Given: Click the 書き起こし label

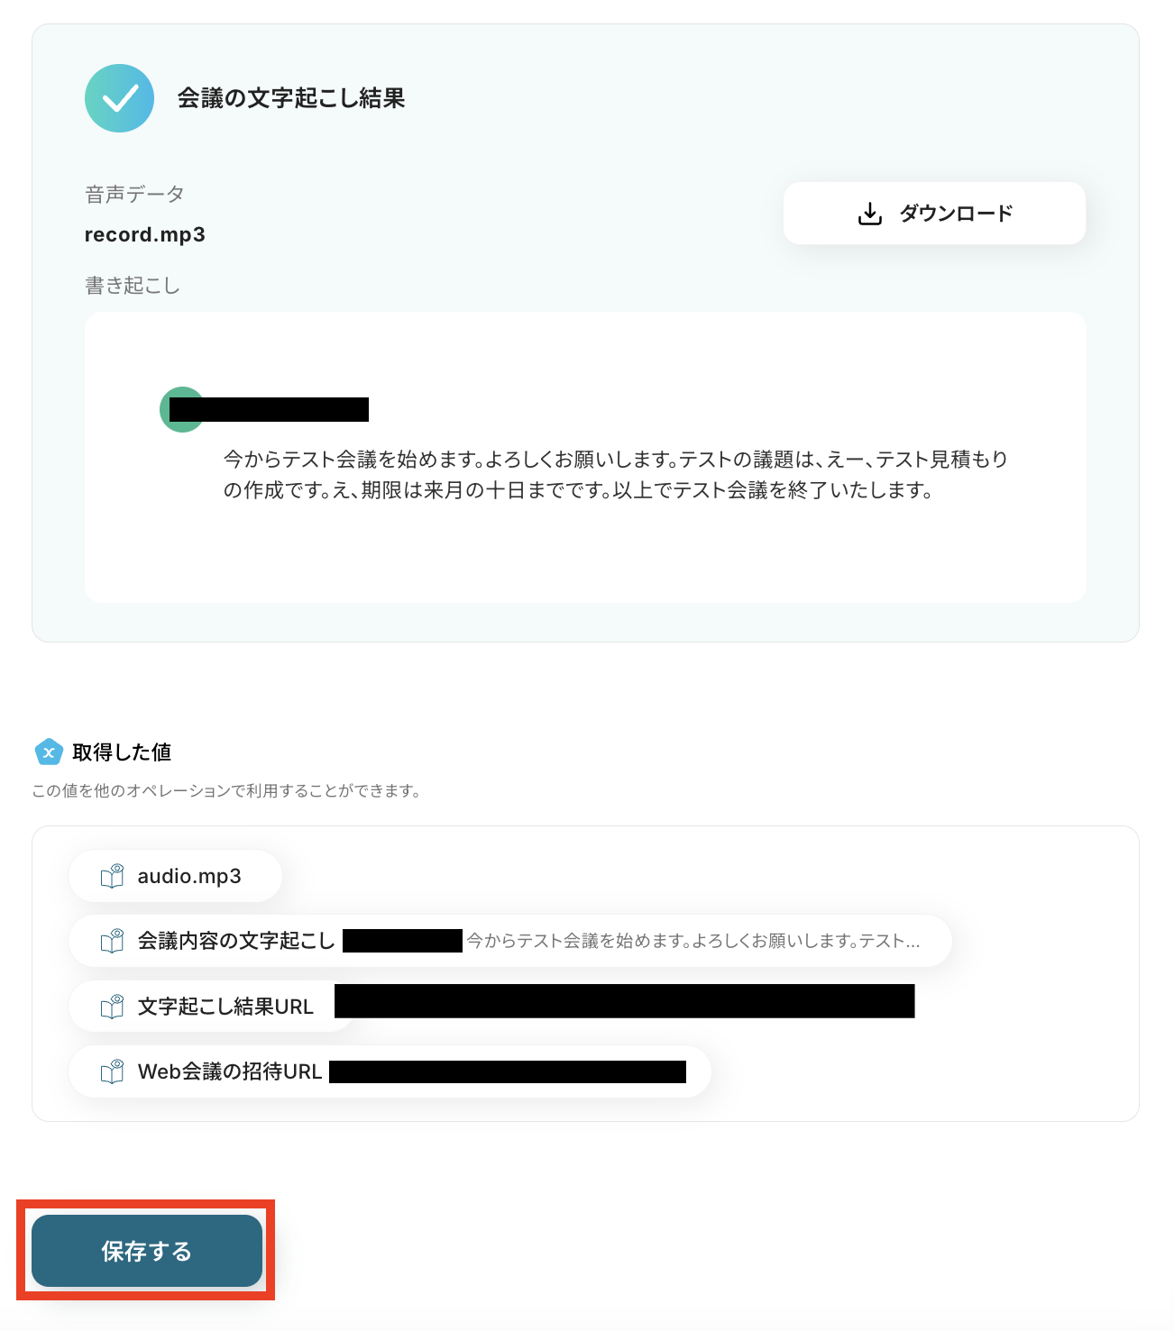Looking at the screenshot, I should (x=133, y=286).
